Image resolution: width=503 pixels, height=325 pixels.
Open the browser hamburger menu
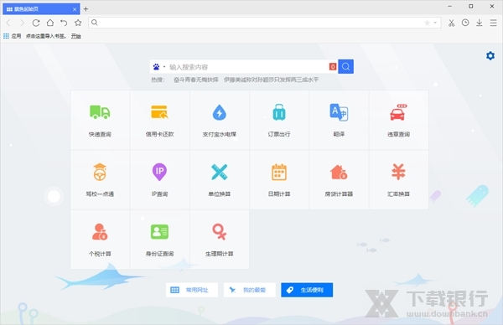[x=494, y=23]
